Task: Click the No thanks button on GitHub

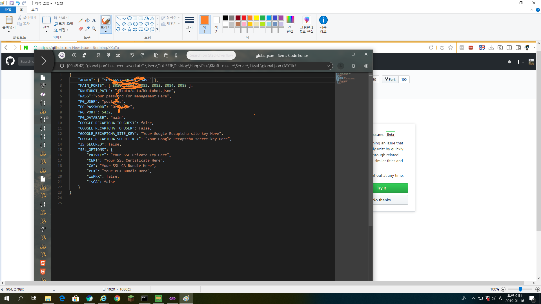Action: 390,200
